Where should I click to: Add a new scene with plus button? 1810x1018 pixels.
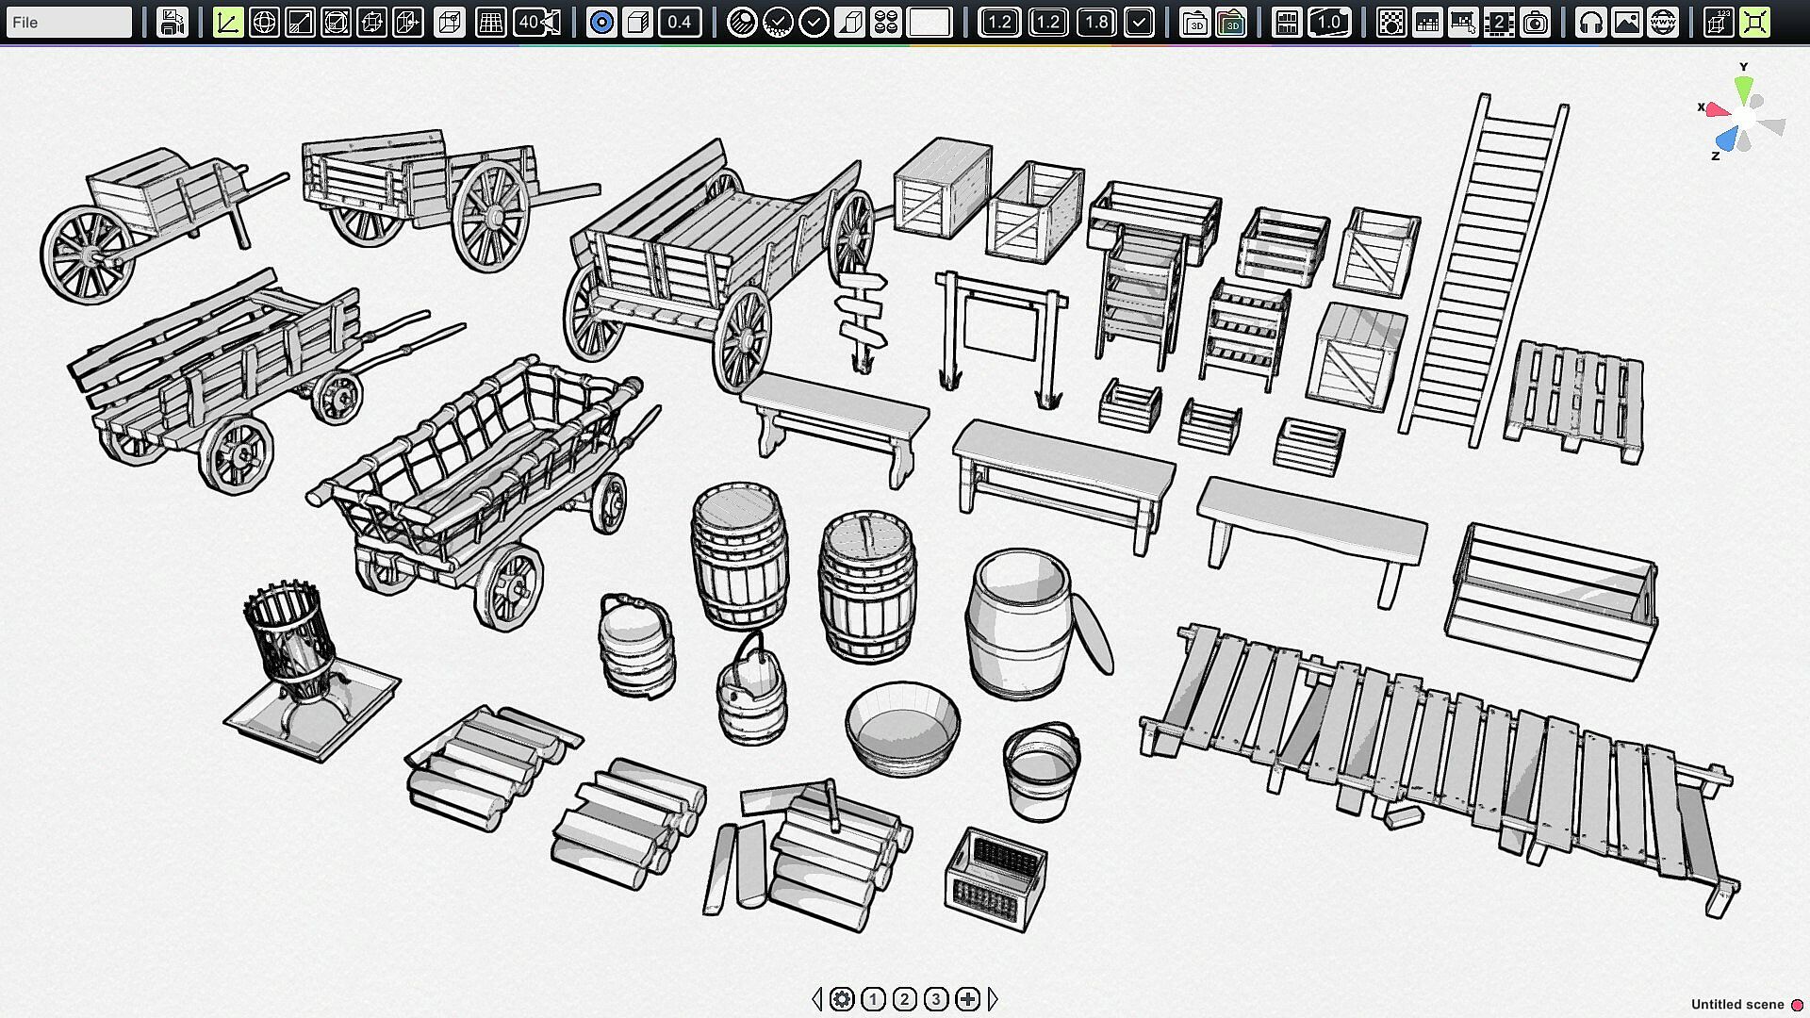coord(967,999)
